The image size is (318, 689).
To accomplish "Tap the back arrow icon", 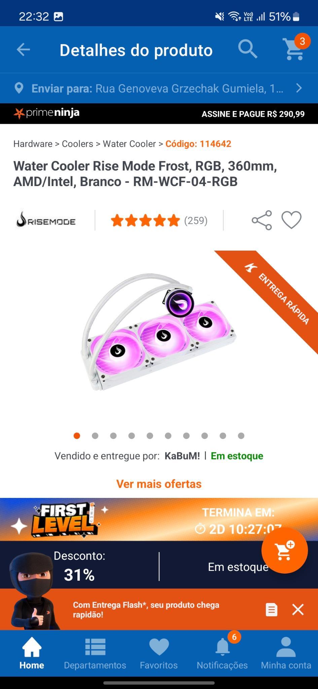I will coord(23,50).
